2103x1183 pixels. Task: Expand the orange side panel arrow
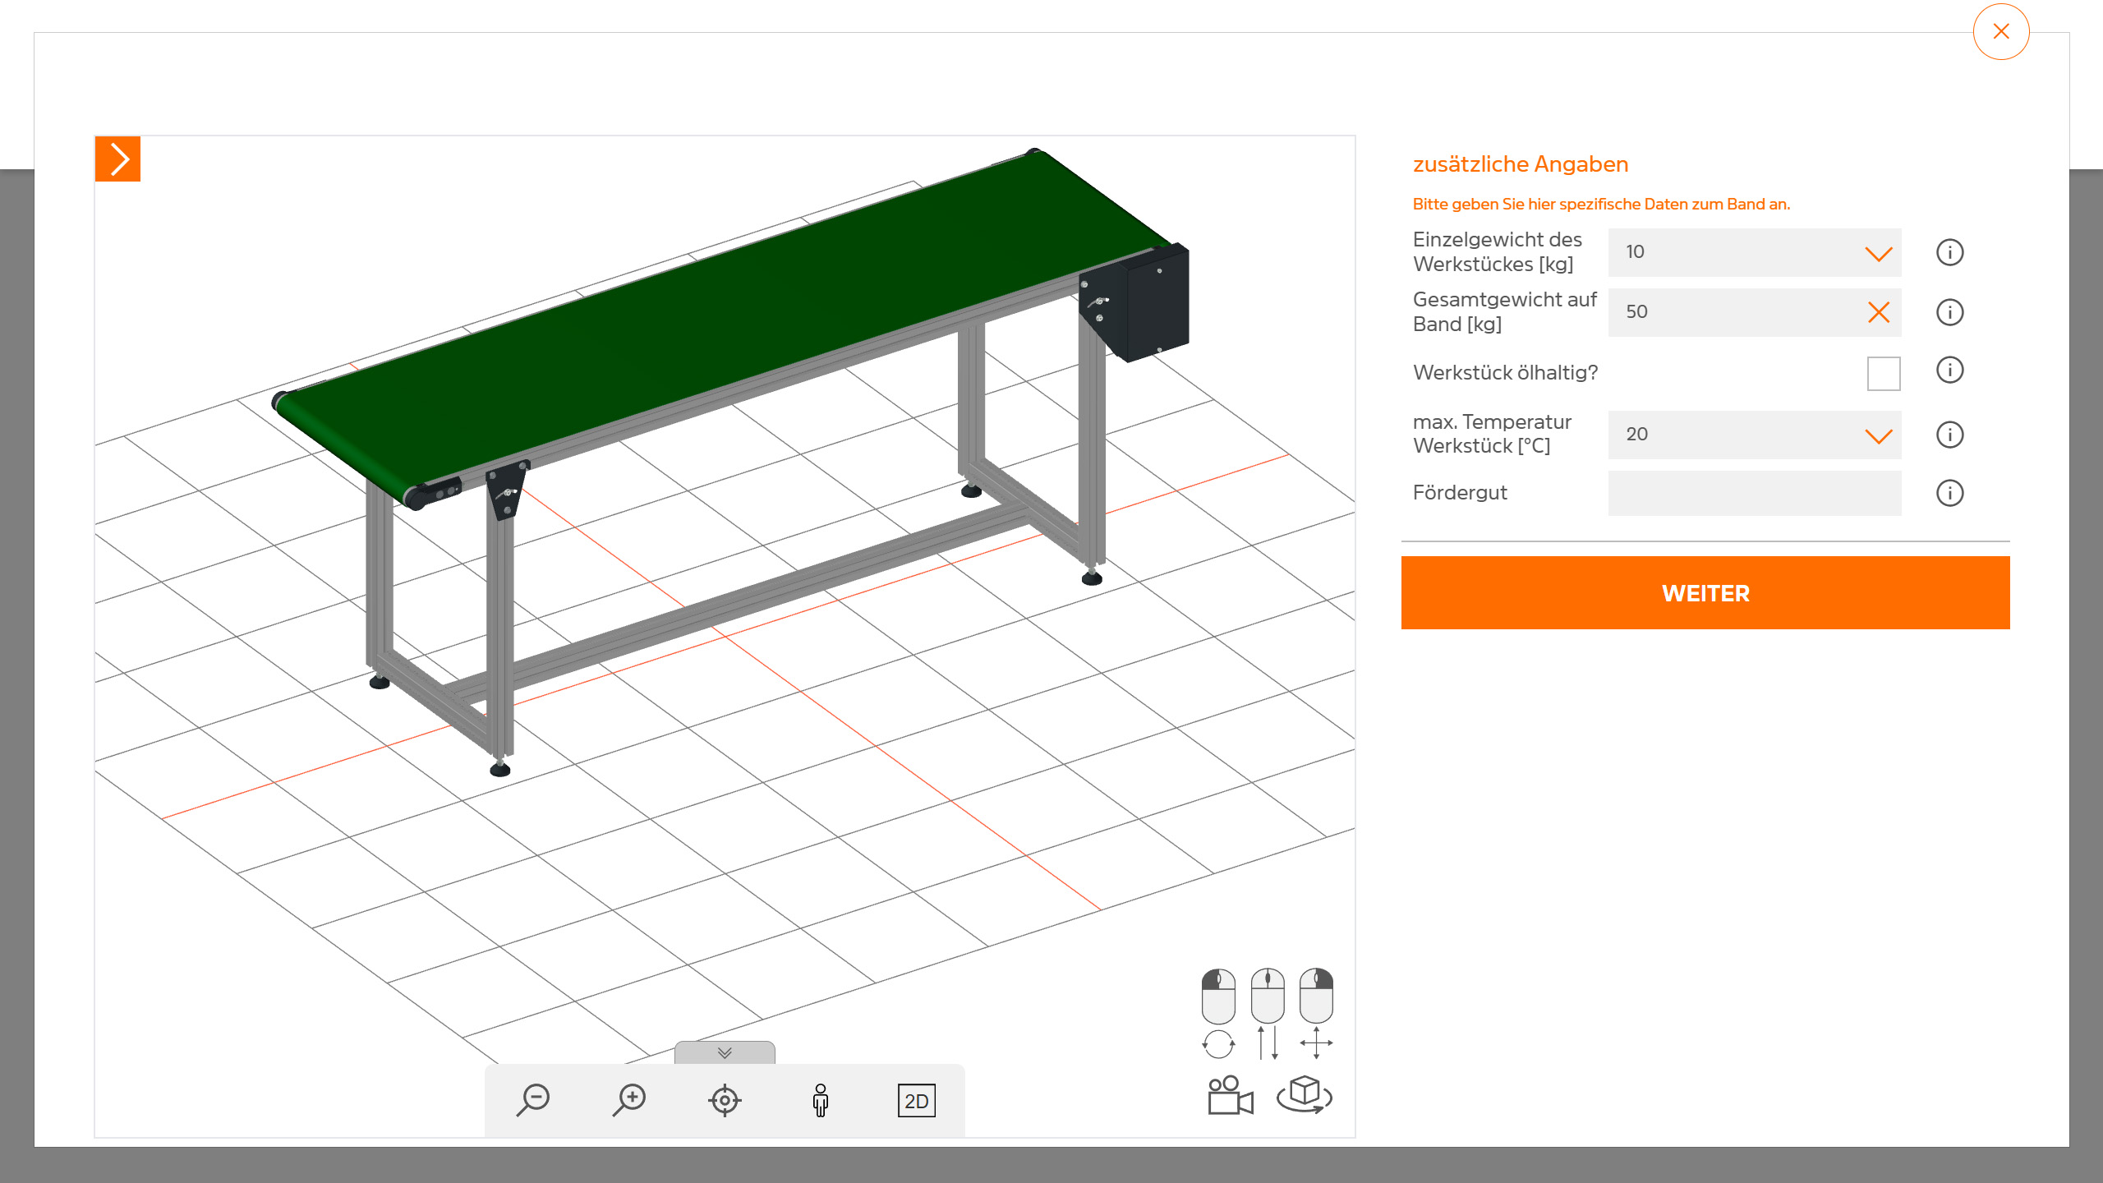pos(118,159)
